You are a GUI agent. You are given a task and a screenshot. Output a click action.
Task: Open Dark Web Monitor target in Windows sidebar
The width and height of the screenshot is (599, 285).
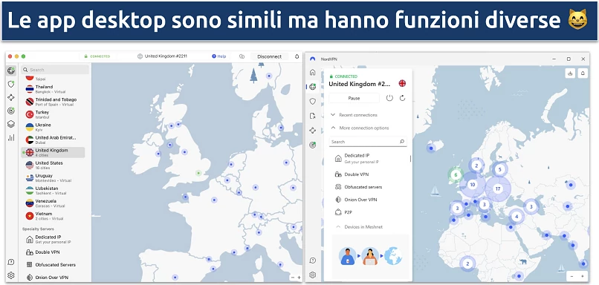[x=312, y=145]
